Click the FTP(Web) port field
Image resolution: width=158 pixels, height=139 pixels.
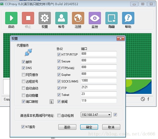click(x=99, y=67)
